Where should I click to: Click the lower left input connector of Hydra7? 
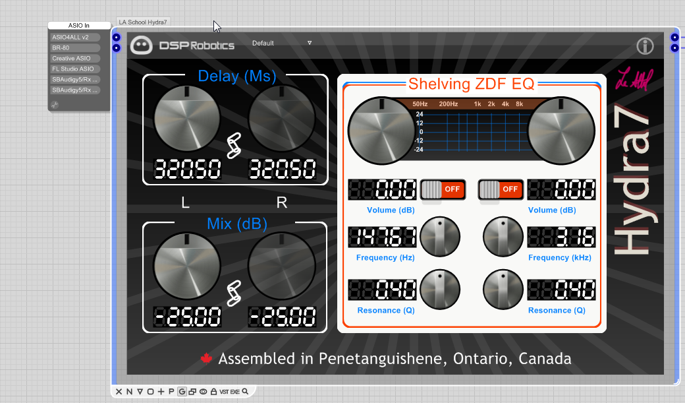116,47
